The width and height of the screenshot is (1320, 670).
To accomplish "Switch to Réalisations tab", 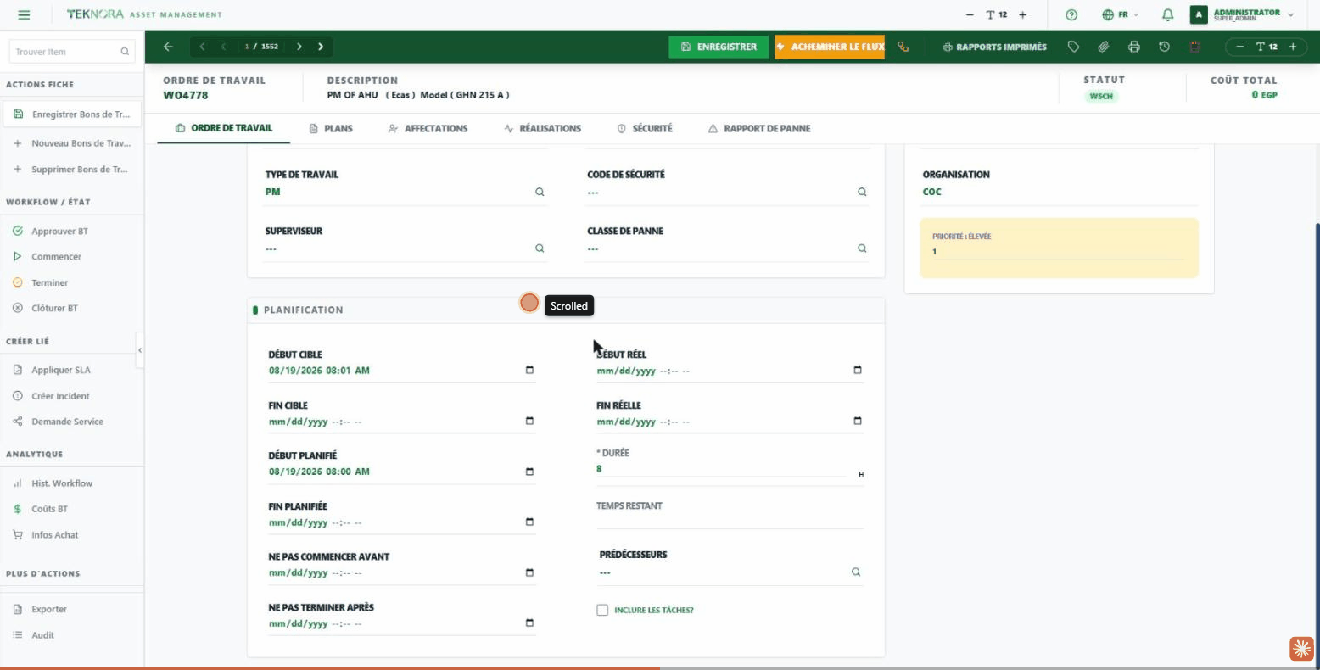I will 542,128.
